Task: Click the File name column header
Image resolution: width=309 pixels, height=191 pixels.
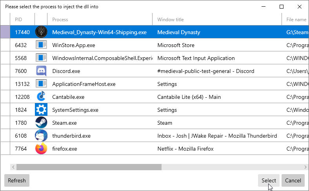Action: coord(296,19)
